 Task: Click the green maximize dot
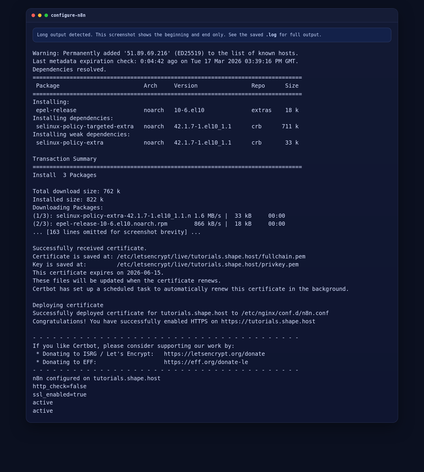coord(46,15)
